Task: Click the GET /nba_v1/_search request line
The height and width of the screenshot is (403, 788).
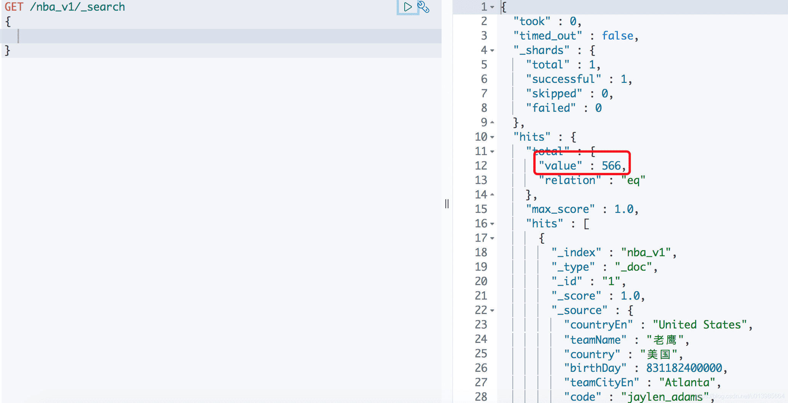Action: 65,7
